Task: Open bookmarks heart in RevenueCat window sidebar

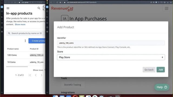Action: 47,23
